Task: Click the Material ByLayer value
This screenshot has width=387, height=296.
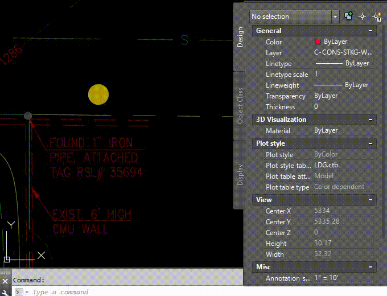Action: (x=326, y=130)
